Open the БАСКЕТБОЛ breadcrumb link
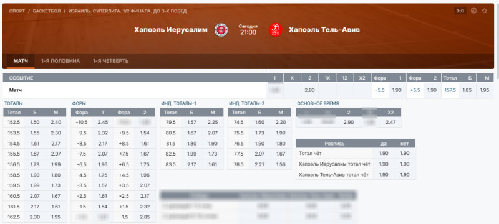Image resolution: width=499 pixels, height=224 pixels. [46, 11]
